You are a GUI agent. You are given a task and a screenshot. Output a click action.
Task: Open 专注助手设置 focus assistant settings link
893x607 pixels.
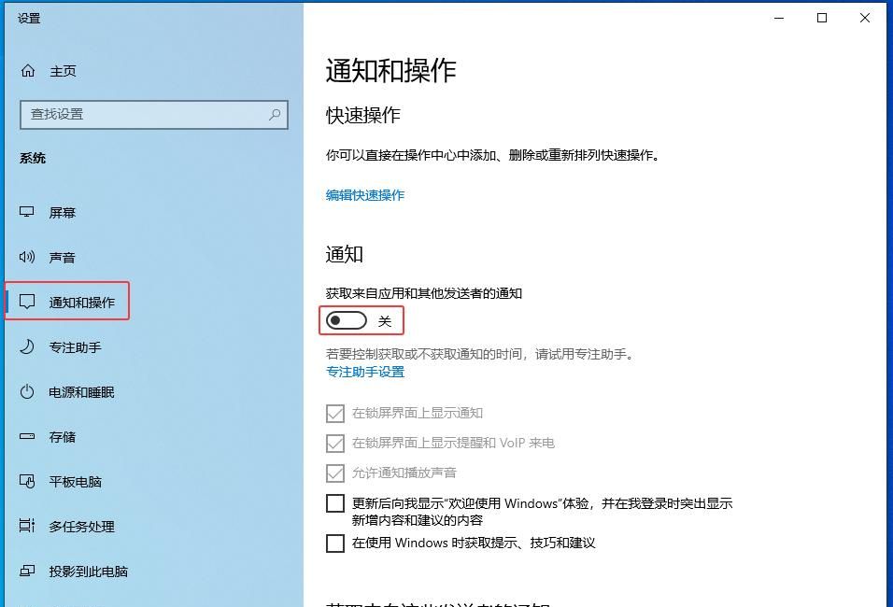pyautogui.click(x=362, y=371)
